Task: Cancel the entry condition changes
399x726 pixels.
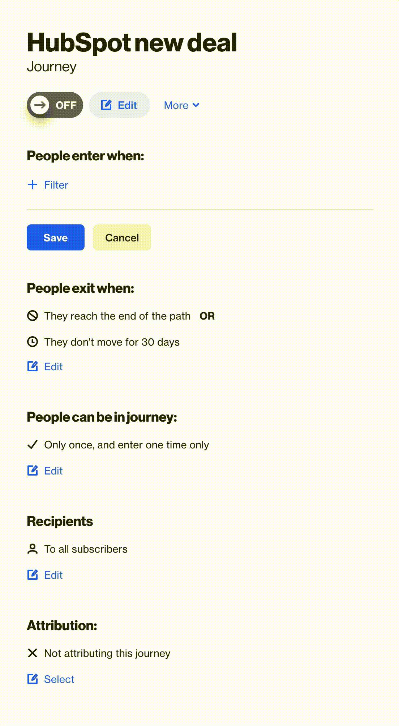Action: pos(122,237)
